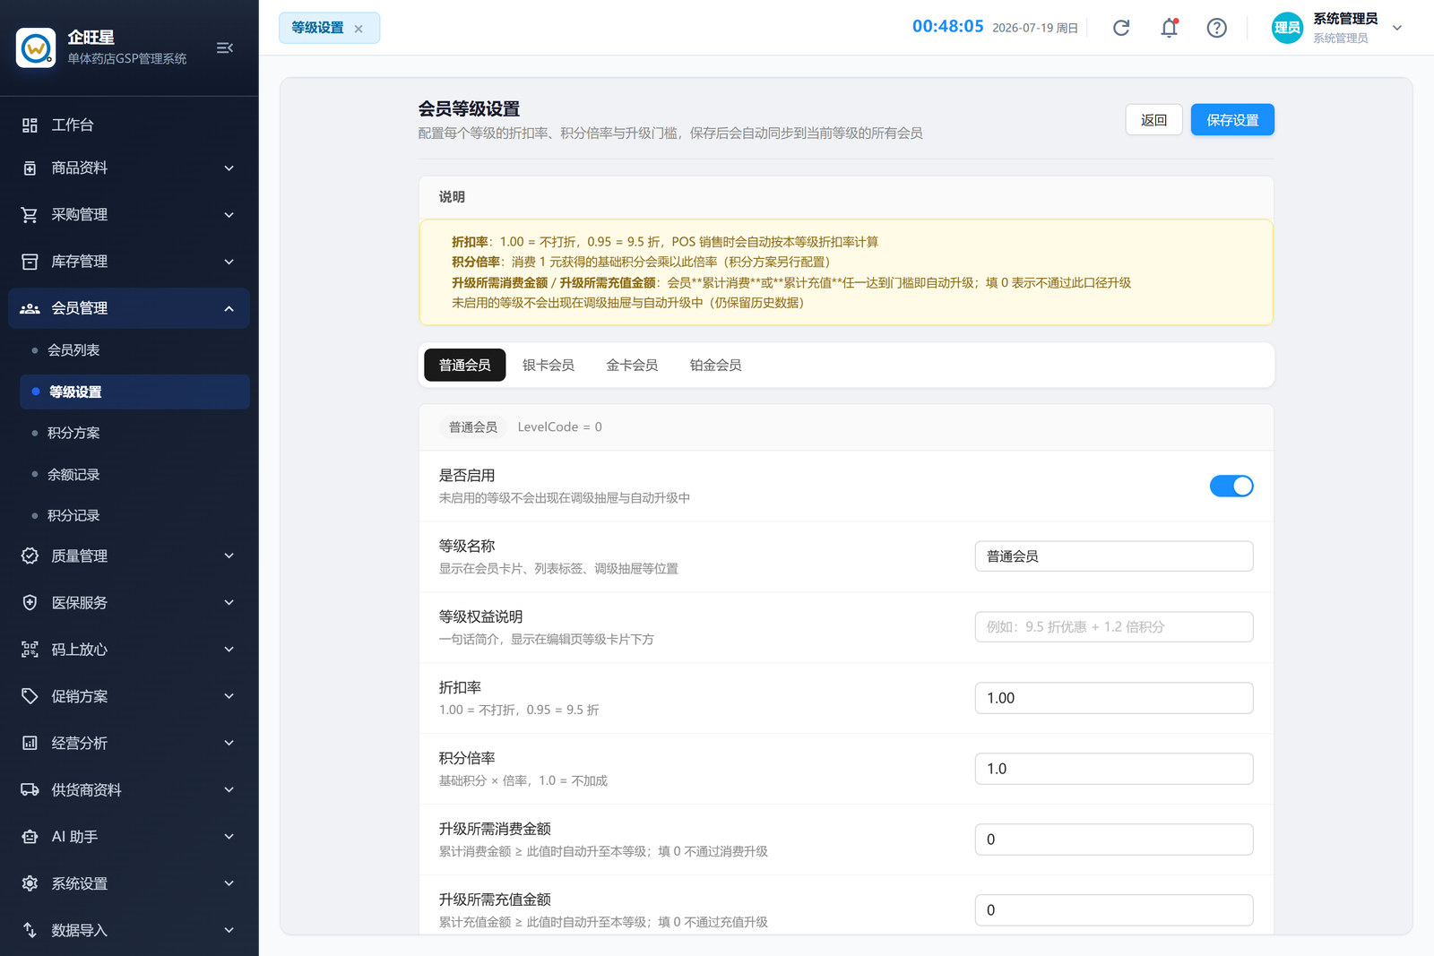Expand the 医保服务 menu chevron

click(x=229, y=603)
